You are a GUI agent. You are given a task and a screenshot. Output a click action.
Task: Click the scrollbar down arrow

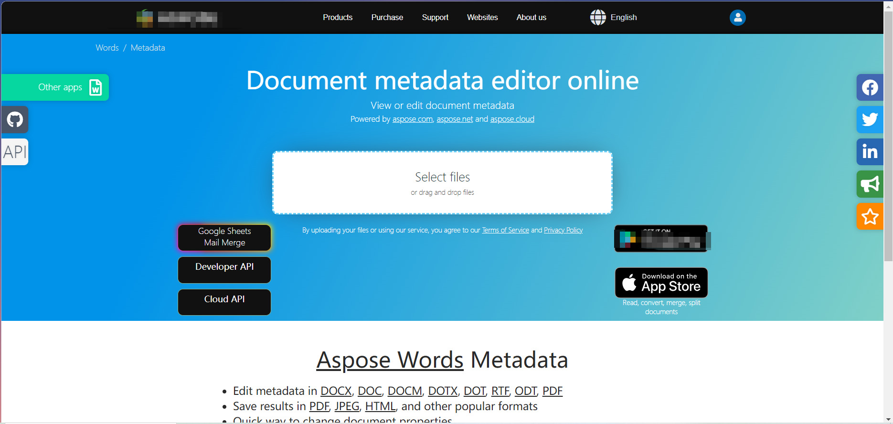click(888, 420)
